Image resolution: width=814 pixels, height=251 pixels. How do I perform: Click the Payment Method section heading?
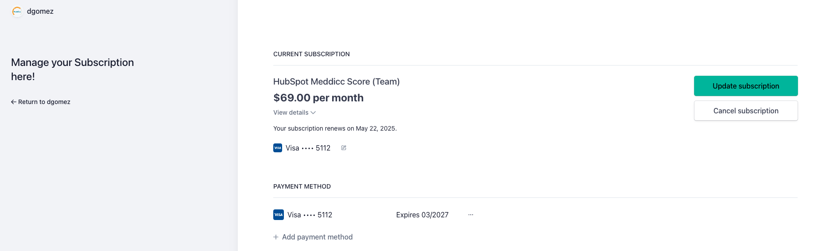tap(302, 186)
